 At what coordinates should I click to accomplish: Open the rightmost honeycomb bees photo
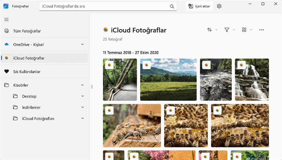[240, 126]
